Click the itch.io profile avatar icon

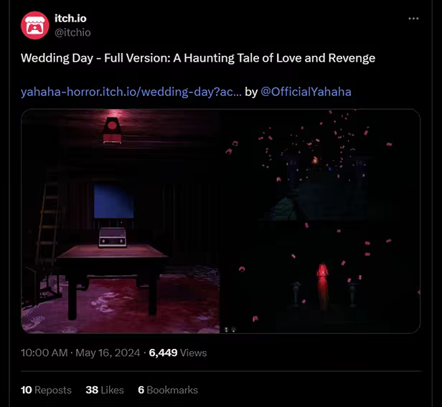click(x=35, y=25)
